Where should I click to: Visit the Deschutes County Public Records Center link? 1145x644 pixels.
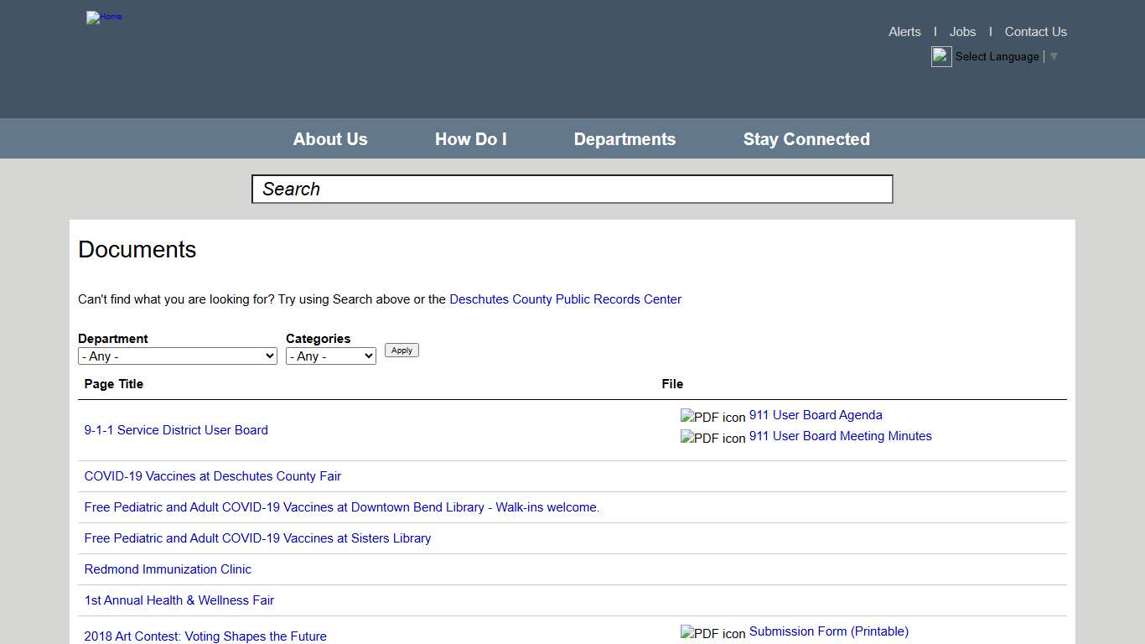565,299
